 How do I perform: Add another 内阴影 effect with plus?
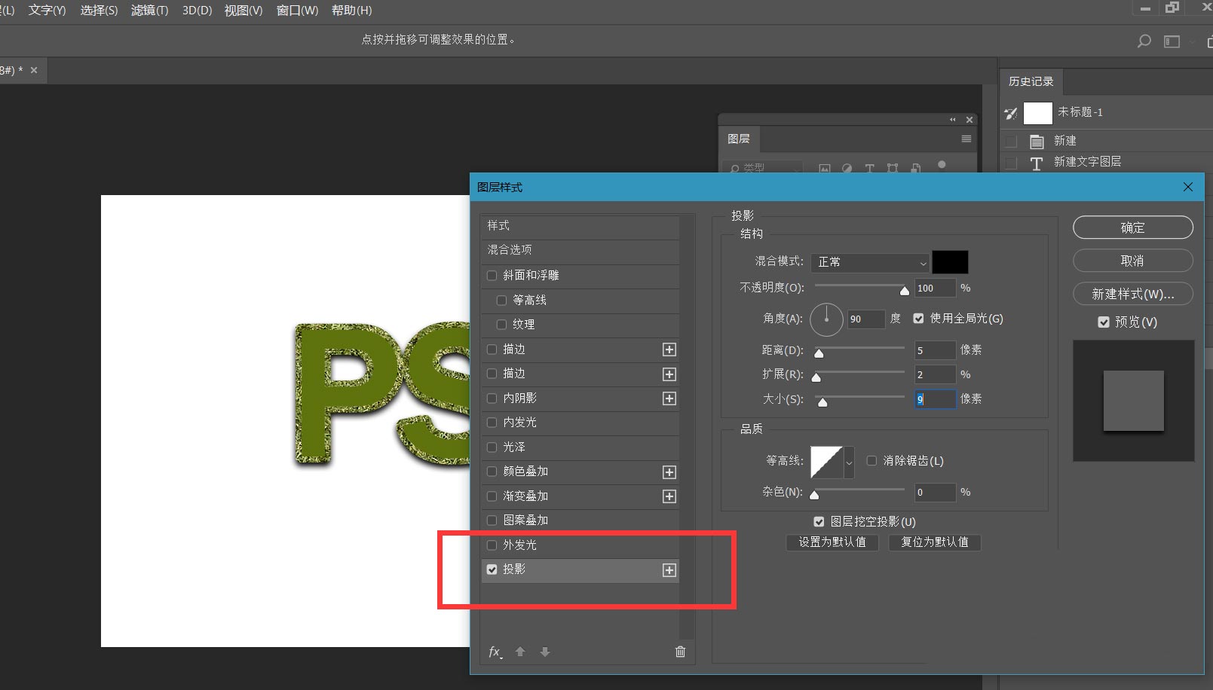click(669, 398)
